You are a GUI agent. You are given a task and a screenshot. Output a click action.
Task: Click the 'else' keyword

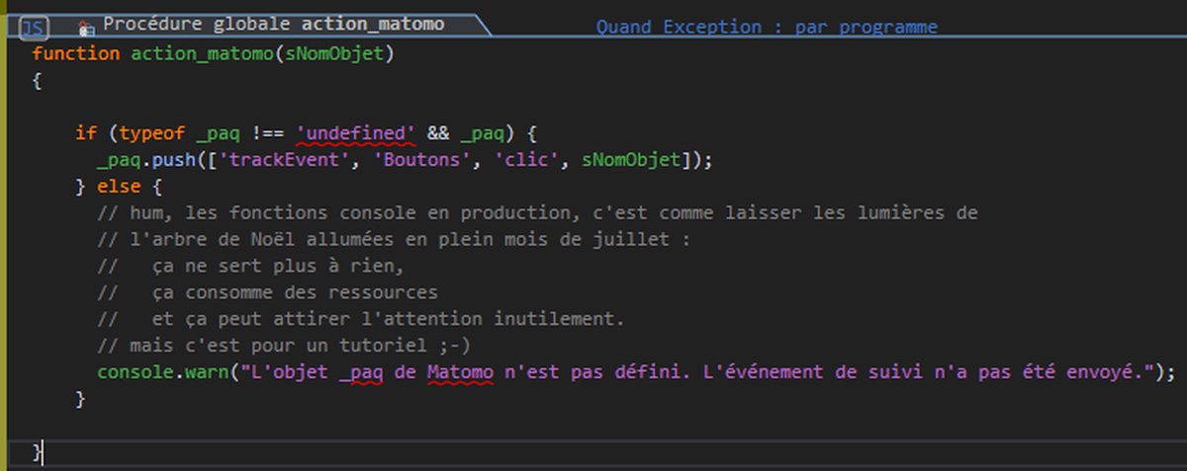119,187
